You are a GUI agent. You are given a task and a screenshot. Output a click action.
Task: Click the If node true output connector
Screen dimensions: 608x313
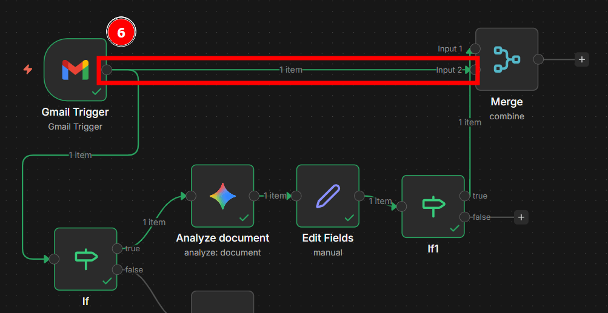click(x=117, y=248)
